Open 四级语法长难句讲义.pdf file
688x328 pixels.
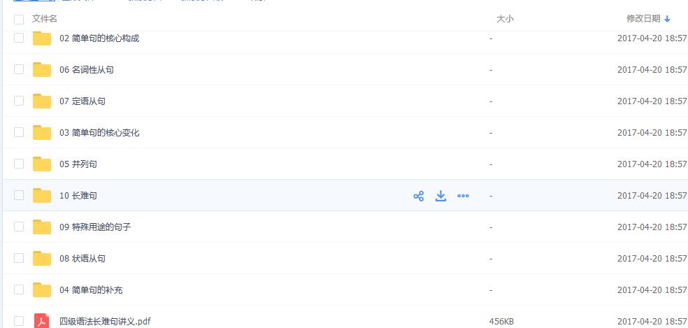pos(105,322)
